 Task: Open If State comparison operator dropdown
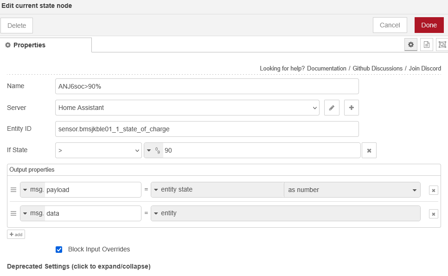pyautogui.click(x=98, y=150)
